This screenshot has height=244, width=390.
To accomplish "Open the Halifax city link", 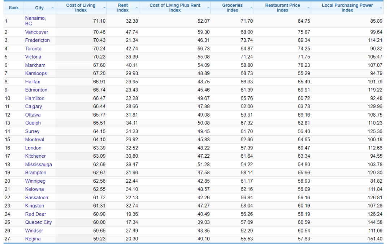I will pos(32,82).
